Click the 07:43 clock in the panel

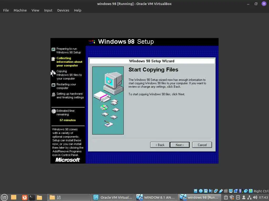[263, 197]
